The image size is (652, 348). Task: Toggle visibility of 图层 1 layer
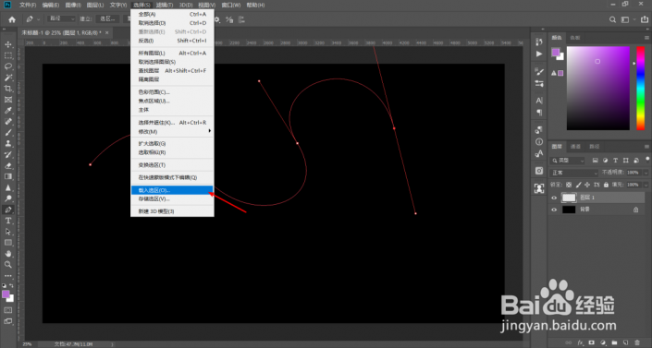[x=554, y=198]
